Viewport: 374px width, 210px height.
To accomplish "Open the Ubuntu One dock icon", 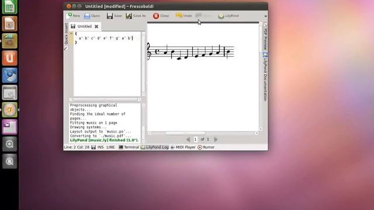I will [9, 58].
